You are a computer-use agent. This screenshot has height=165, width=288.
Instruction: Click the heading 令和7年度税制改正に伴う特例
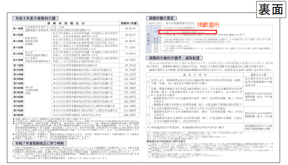pos(39,143)
